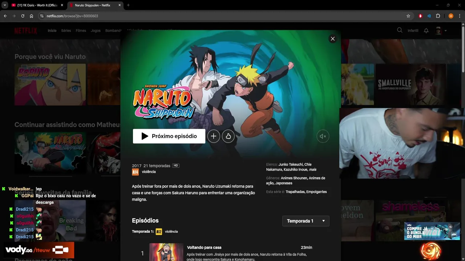Focus the netflix.com address bar
The width and height of the screenshot is (465, 261).
click(225, 16)
